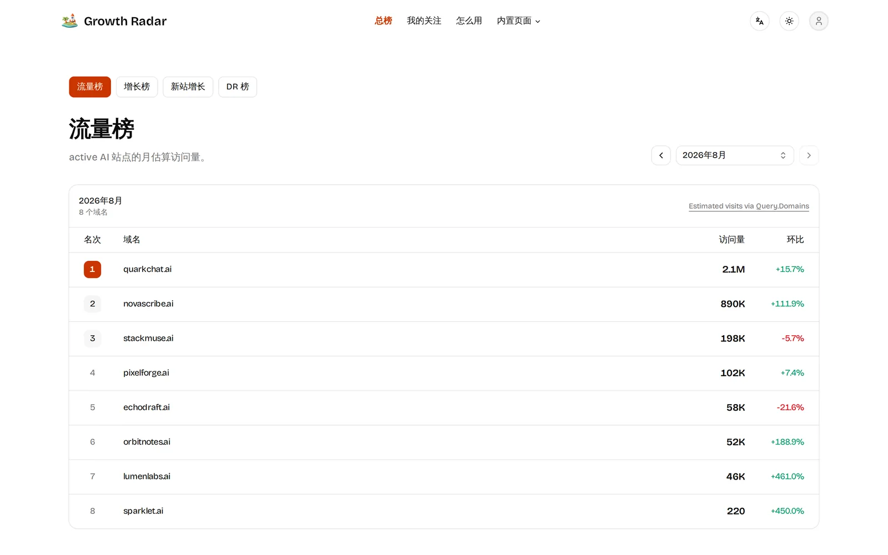Open lumenlabs.ai domain entry
The image size is (888, 555).
click(147, 476)
